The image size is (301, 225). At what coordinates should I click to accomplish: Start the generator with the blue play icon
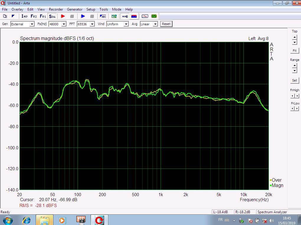pyautogui.click(x=83, y=16)
